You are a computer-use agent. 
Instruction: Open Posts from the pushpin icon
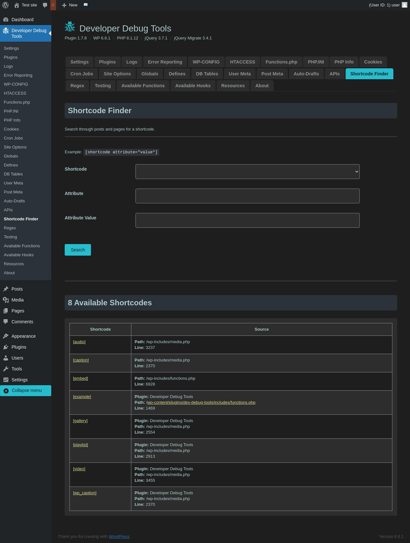point(6,289)
